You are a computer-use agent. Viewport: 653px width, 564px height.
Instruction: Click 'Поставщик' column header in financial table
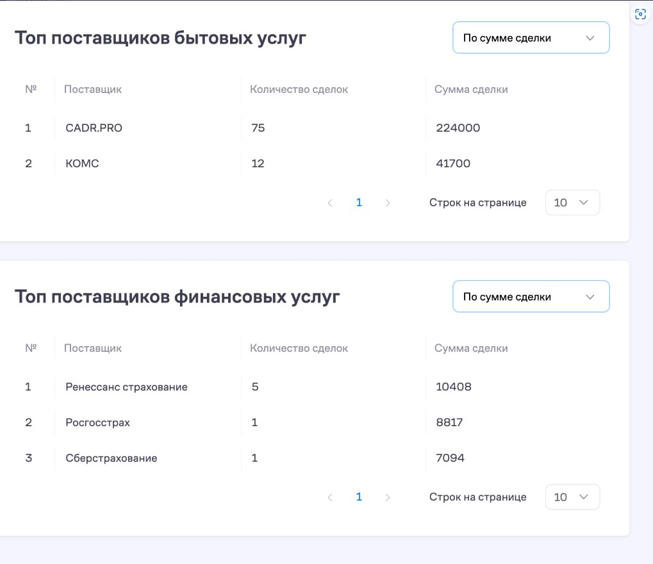93,348
